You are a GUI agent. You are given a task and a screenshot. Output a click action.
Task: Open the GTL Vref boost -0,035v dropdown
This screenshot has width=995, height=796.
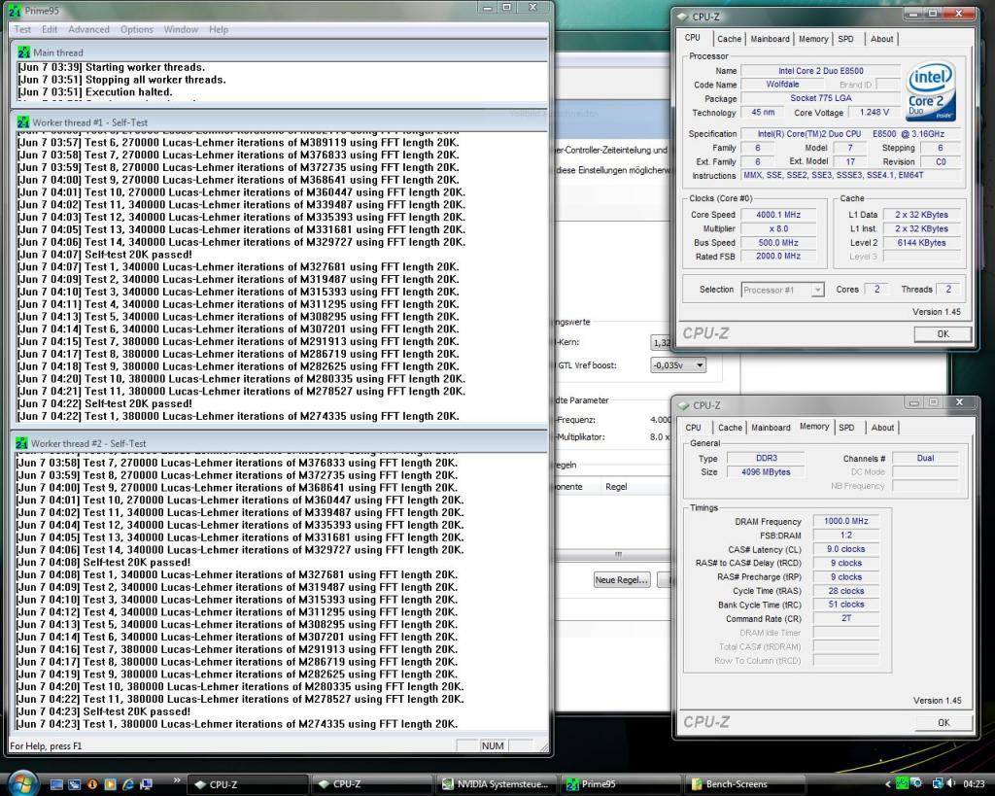click(678, 365)
